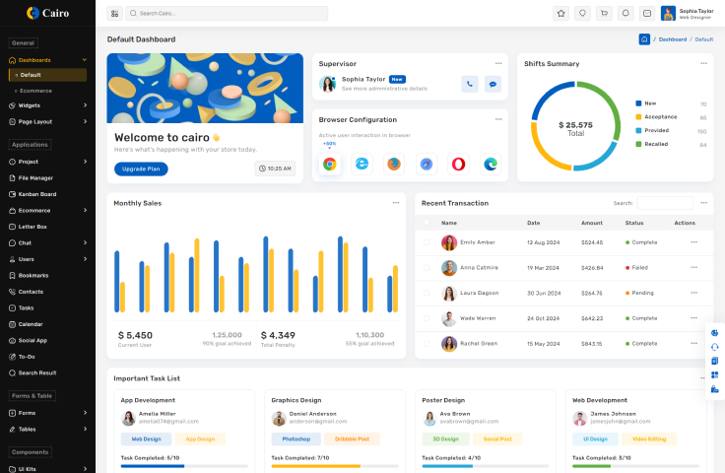
Task: Click the Upgrade Plan button
Action: tap(141, 169)
